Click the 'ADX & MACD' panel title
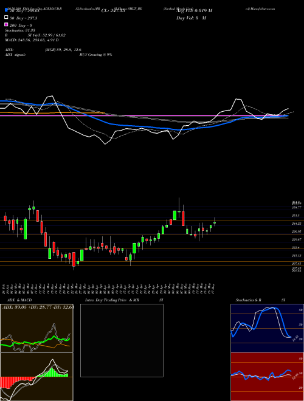 [x=19, y=300]
